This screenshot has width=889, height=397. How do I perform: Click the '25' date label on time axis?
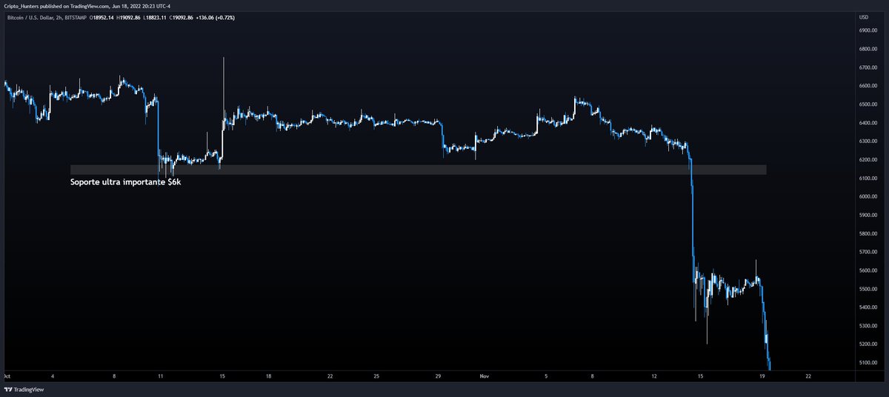point(376,376)
